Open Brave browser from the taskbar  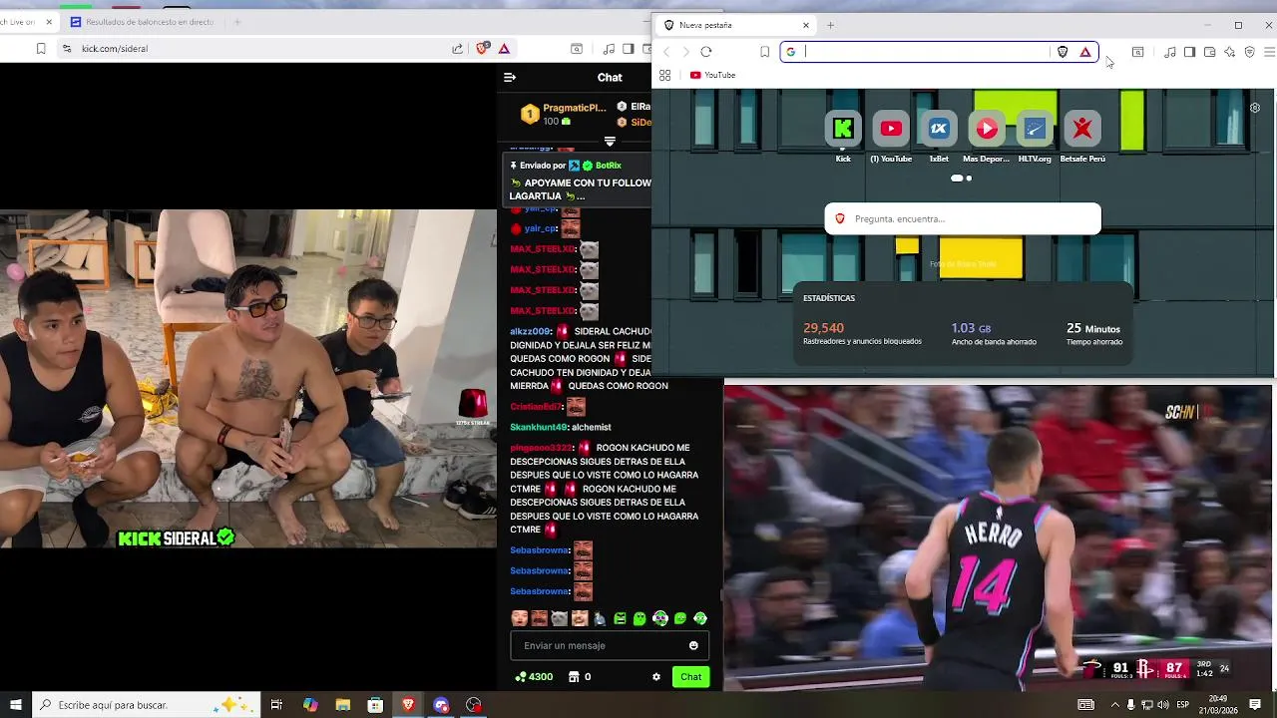click(408, 705)
